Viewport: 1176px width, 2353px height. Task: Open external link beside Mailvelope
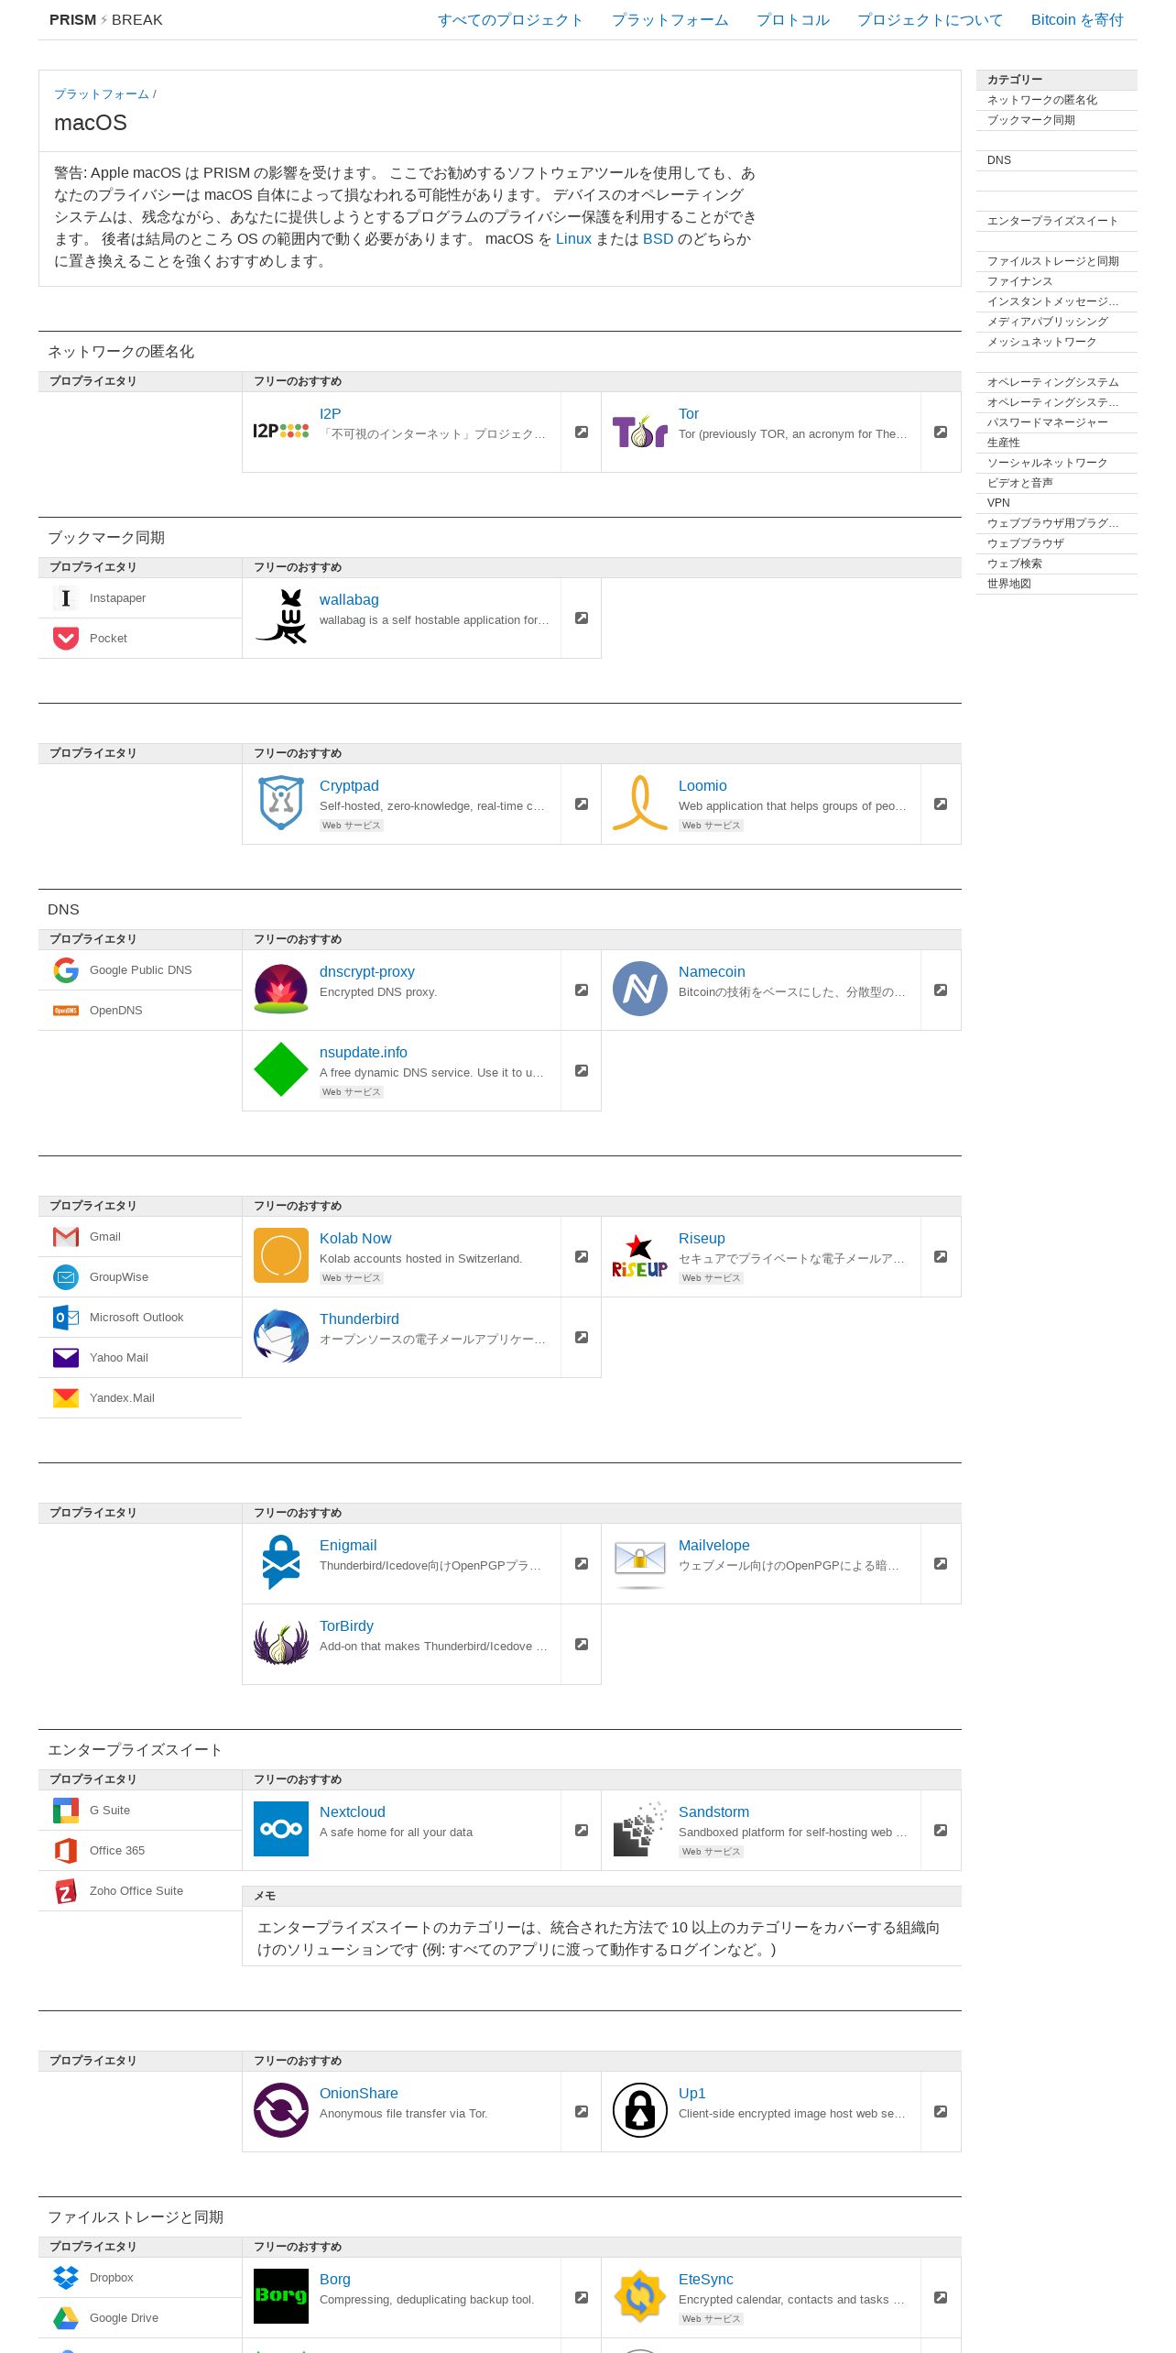(941, 1564)
